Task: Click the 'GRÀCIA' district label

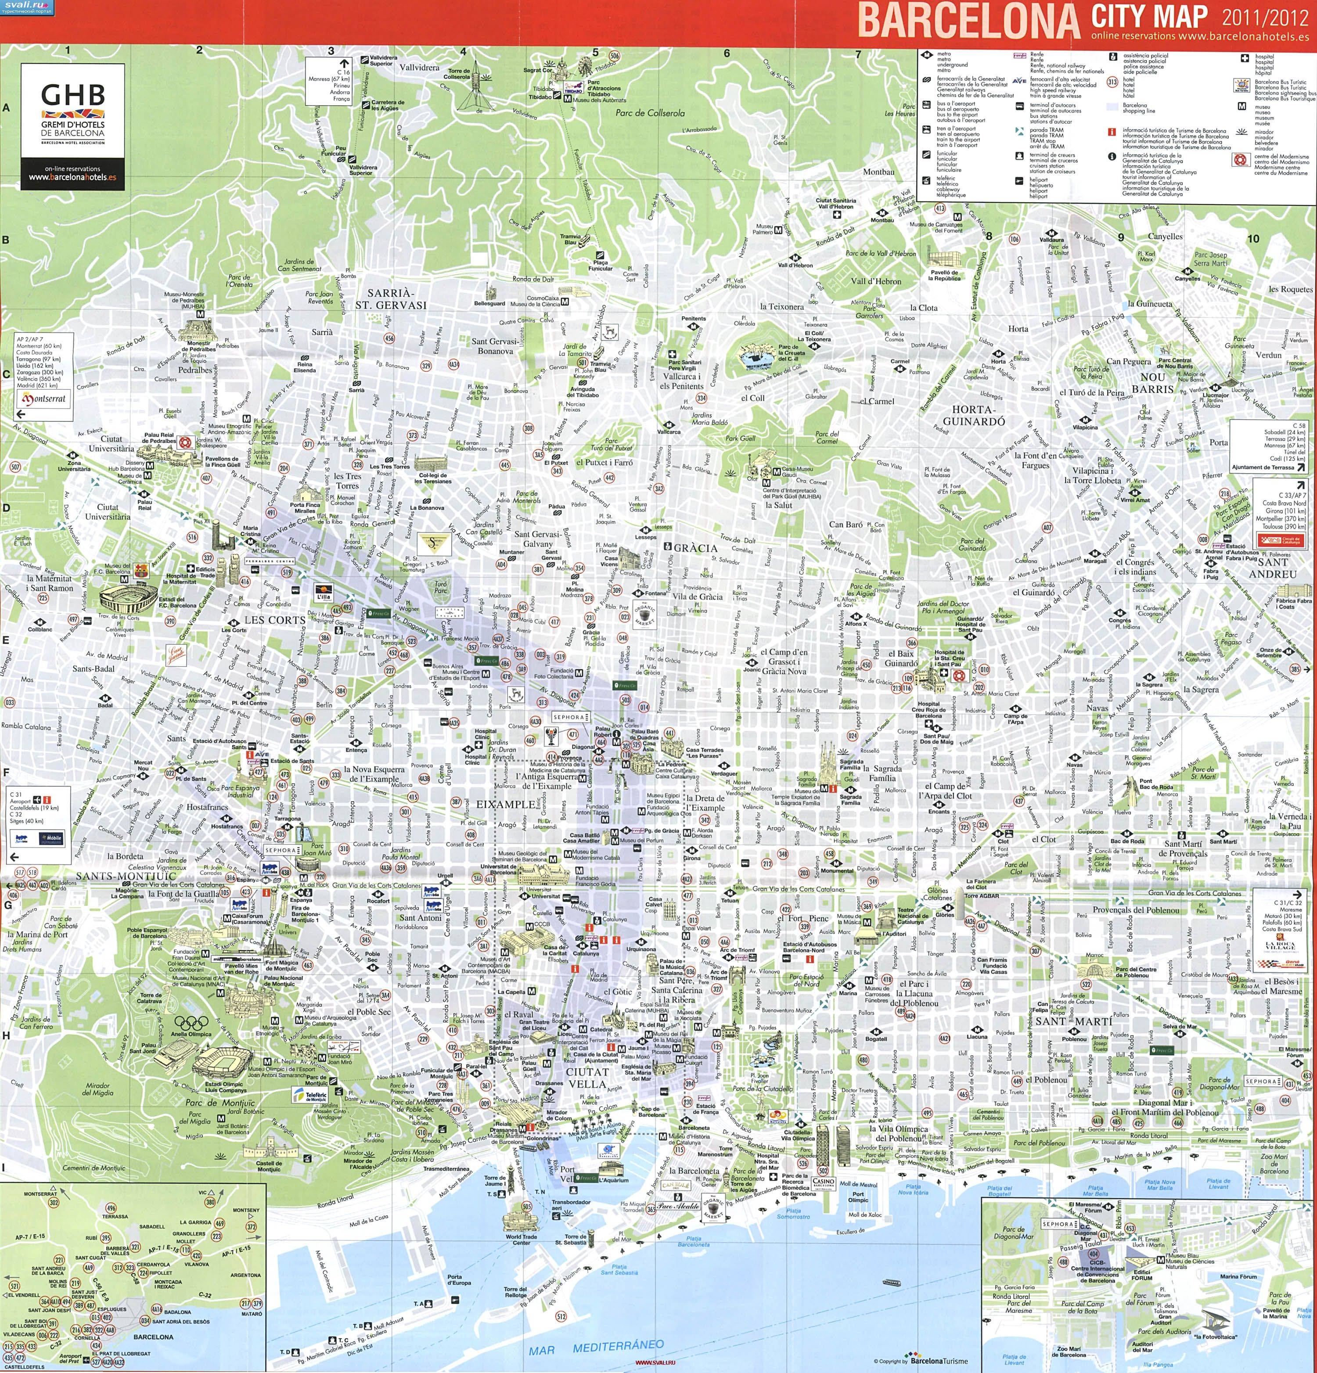Action: point(696,548)
